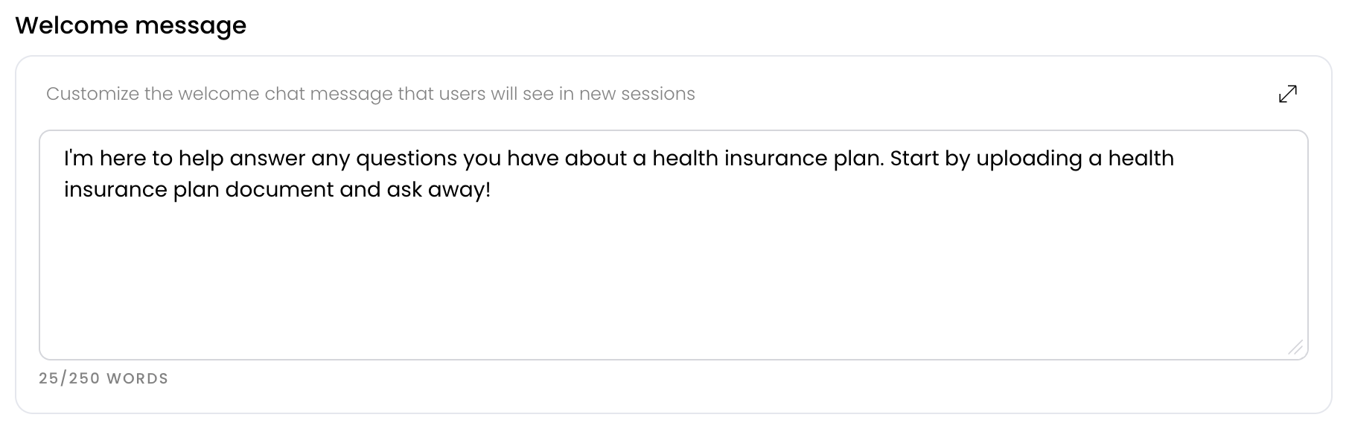Screen dimensions: 1349x429
Task: Click the "Welcome message" section heading
Action: pos(131,25)
